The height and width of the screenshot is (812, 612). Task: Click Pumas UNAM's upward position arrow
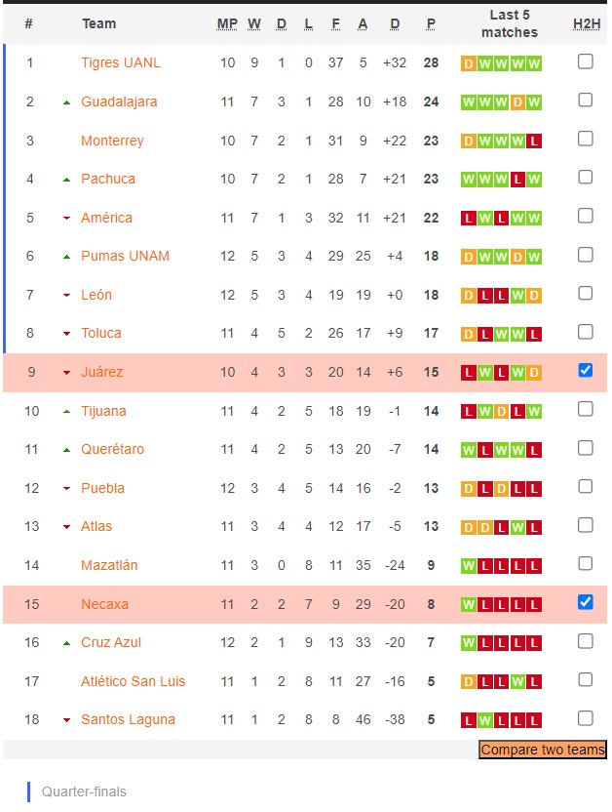pos(65,256)
